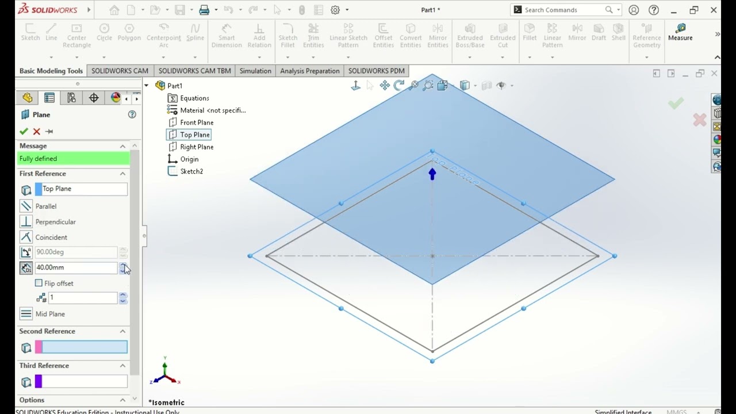Switch to SOLIDWORKS CAM TBM tab
Viewport: 736px width, 414px height.
coord(194,71)
